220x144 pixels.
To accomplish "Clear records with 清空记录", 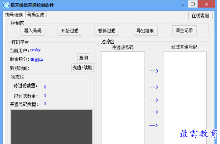I will (x=184, y=30).
